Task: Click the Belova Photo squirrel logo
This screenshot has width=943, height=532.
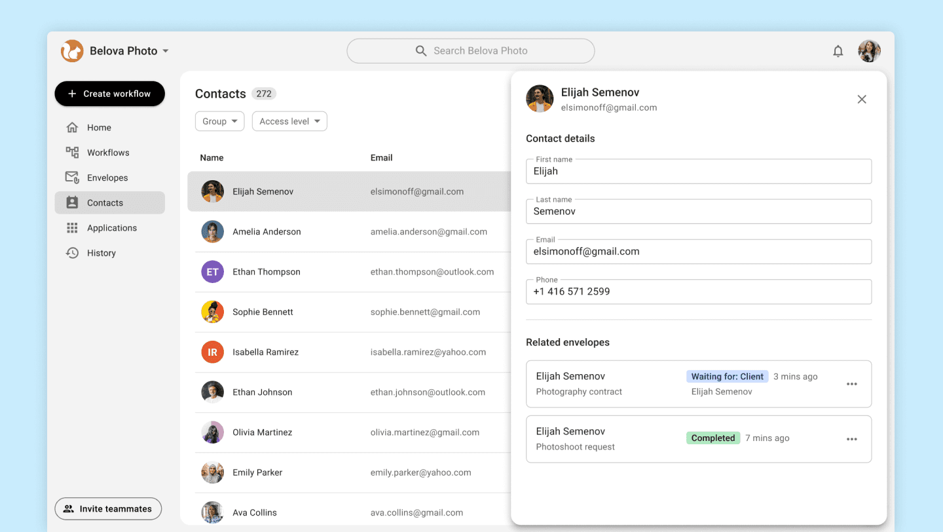Action: (x=72, y=50)
